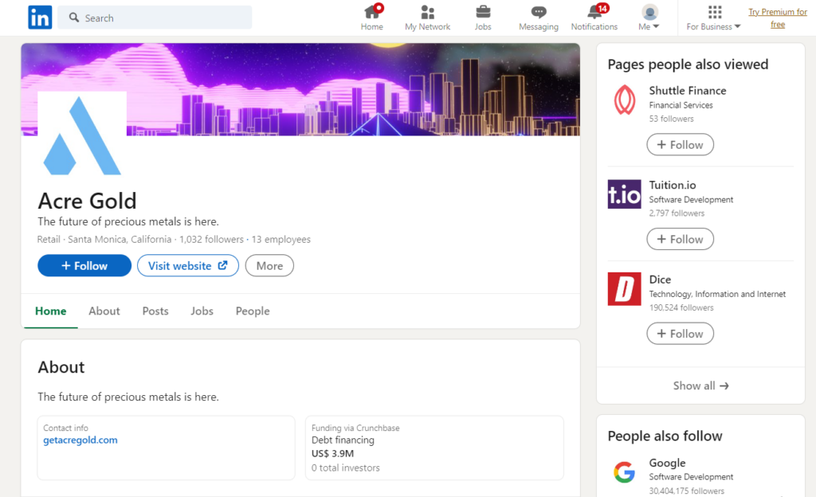Click the Try Premium for free link
Screen dimensions: 816x497
click(x=778, y=18)
